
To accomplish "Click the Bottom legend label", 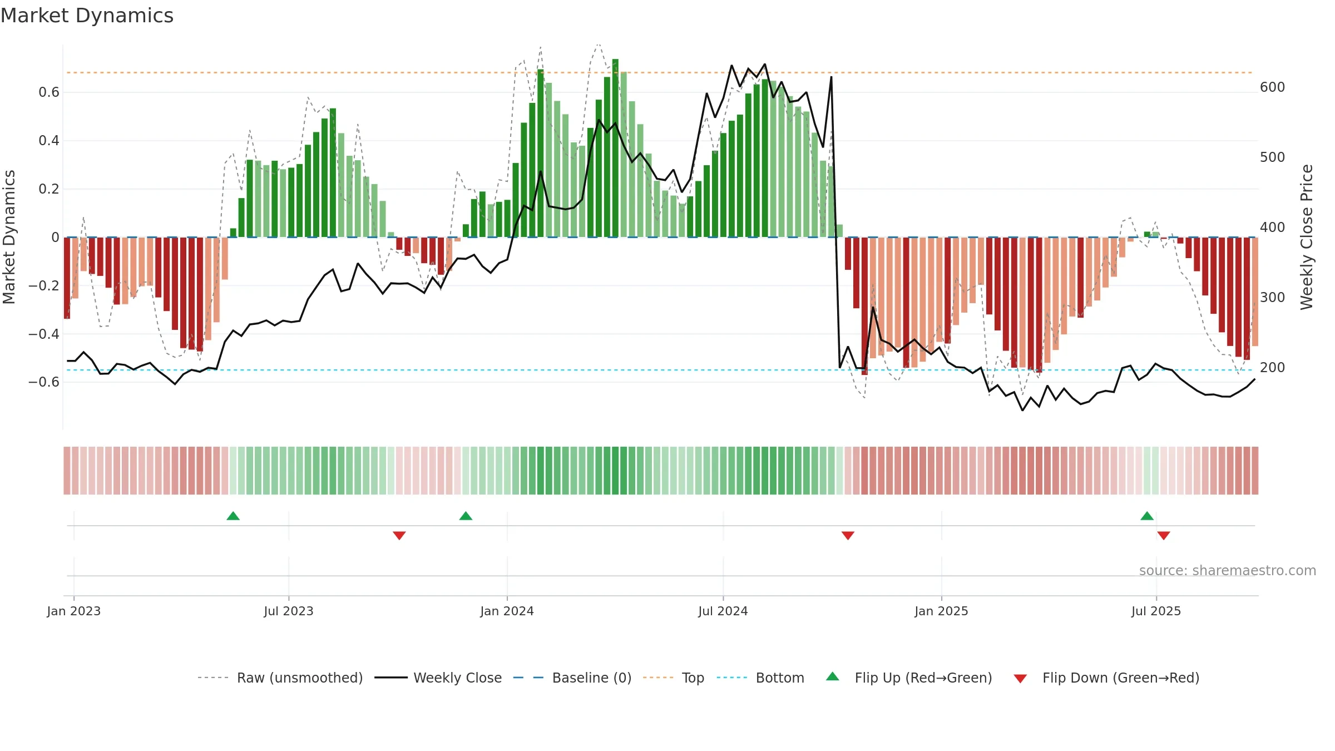I will 780,678.
